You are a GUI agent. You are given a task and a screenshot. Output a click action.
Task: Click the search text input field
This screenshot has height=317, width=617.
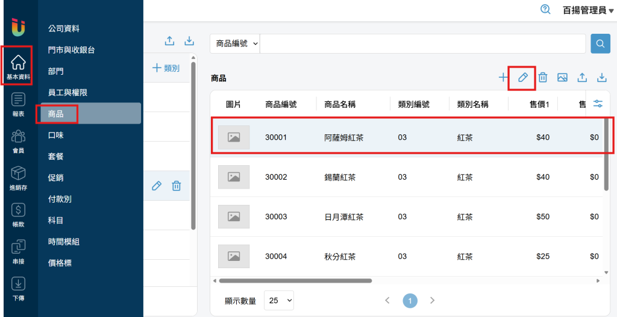(422, 44)
